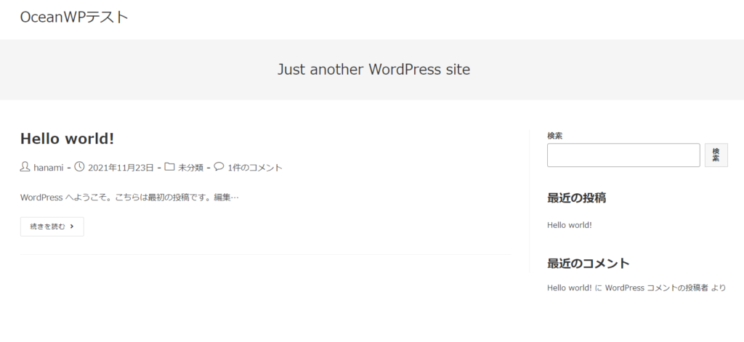Open the 未分類 category link
This screenshot has width=744, height=342.
click(x=190, y=168)
